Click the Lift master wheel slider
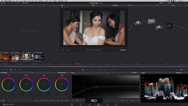188x106 pixels. point(9,94)
